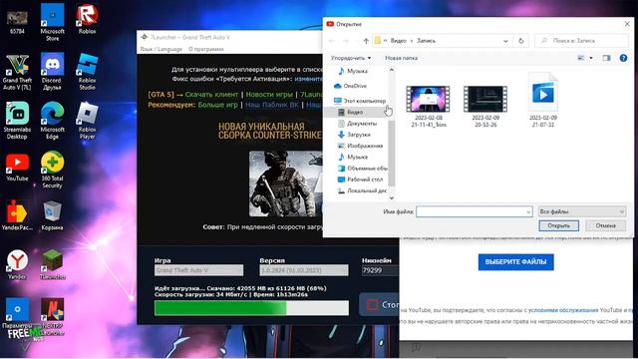Image resolution: width=638 pixels, height=359 pixels.
Task: Open the Все файлы file type dropdown
Action: [x=582, y=211]
